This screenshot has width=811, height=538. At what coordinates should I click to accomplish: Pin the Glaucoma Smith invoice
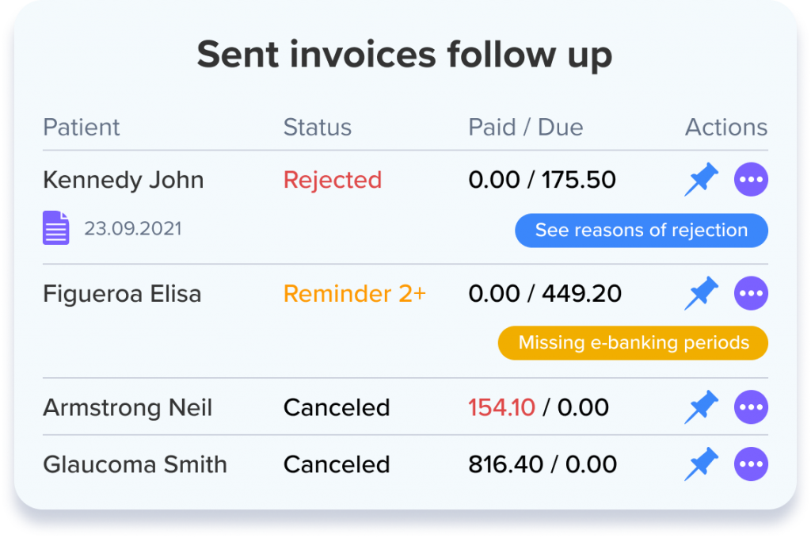pyautogui.click(x=701, y=464)
